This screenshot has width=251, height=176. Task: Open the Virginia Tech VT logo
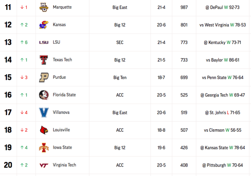pyautogui.click(x=44, y=165)
